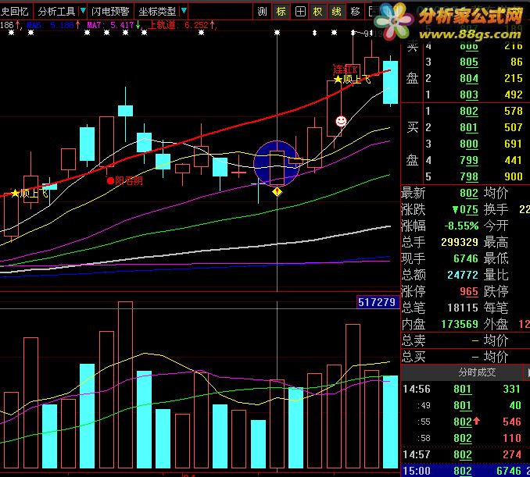Toggle the 线 line-drawing button

(x=336, y=12)
